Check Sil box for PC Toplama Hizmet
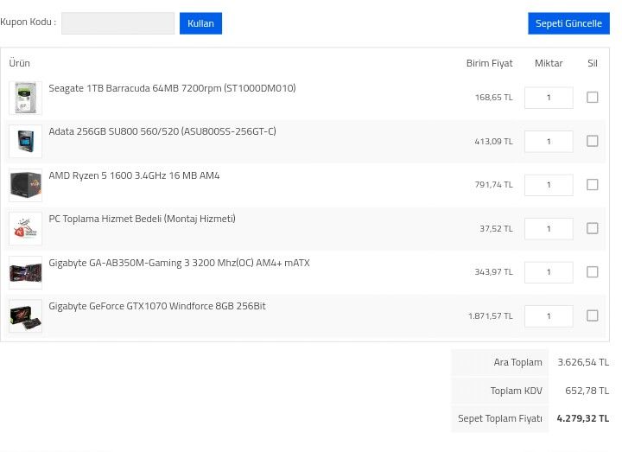 coord(592,228)
